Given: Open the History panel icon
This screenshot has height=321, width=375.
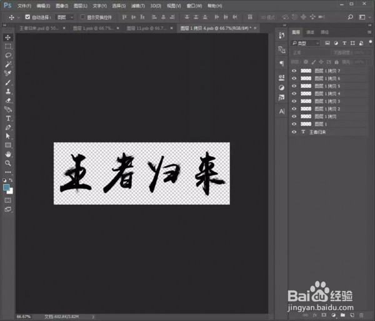Looking at the screenshot, I should (x=282, y=36).
